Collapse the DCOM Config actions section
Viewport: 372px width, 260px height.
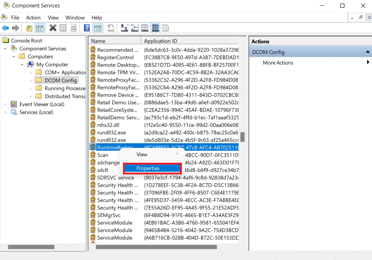[367, 52]
